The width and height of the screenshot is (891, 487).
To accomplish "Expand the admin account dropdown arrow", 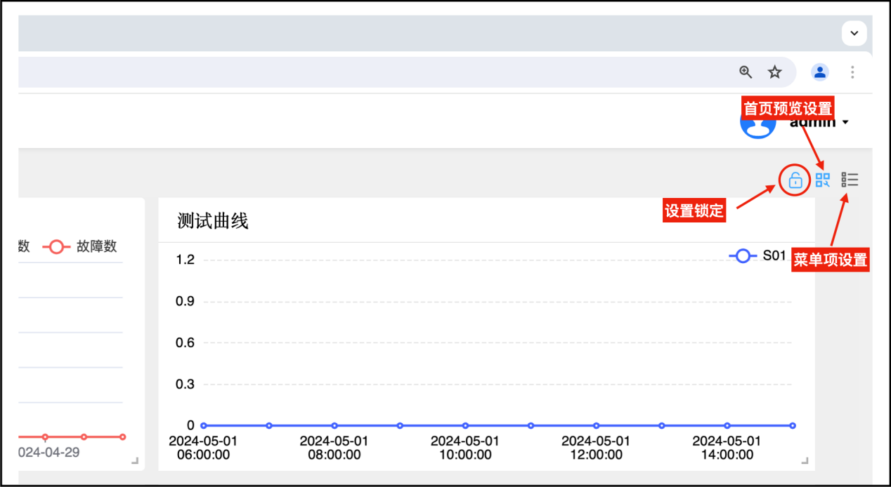I will [x=845, y=123].
